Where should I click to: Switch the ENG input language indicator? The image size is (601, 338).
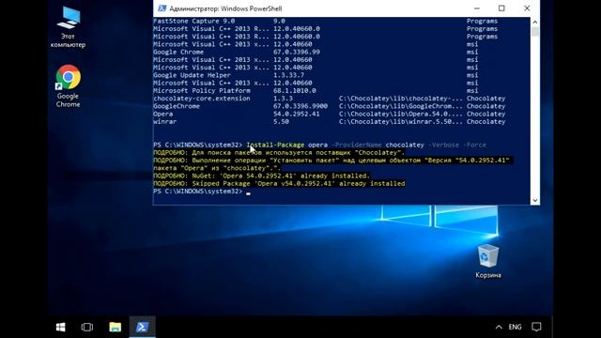[x=515, y=327]
